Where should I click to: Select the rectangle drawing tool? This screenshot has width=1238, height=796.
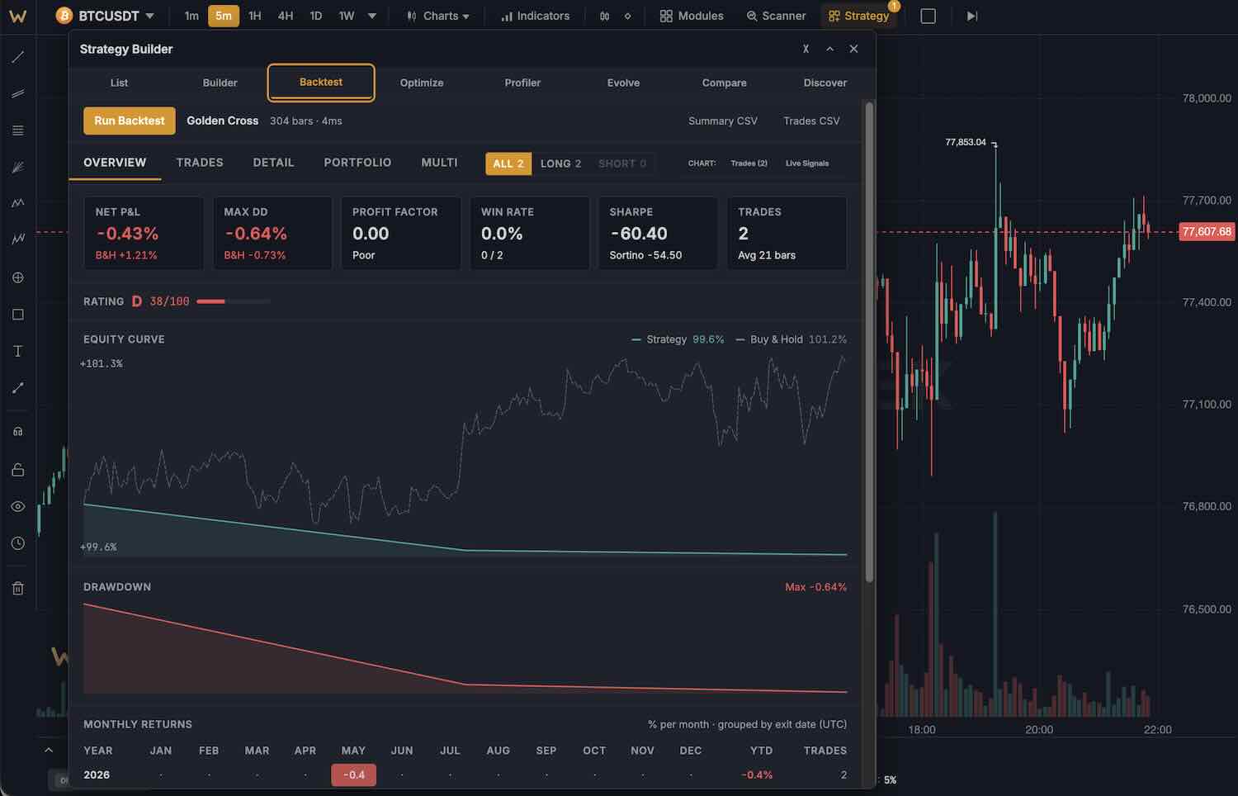pos(17,315)
